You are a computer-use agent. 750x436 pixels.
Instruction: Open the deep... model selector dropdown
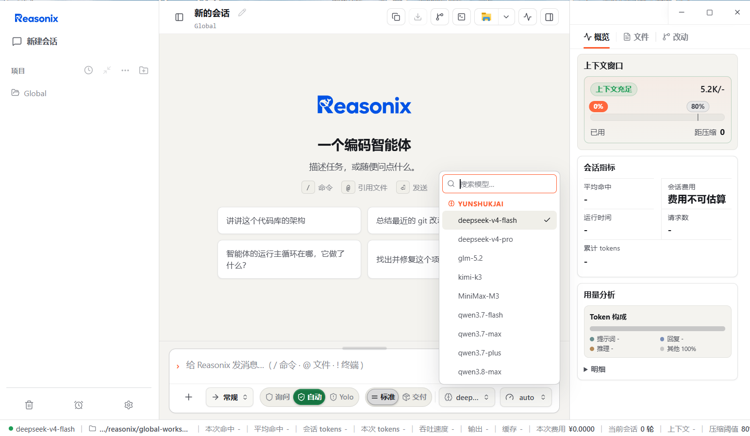[467, 397]
